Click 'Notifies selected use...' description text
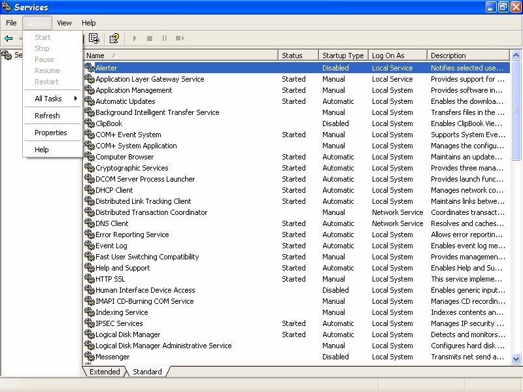The height and width of the screenshot is (392, 523). pyautogui.click(x=467, y=68)
